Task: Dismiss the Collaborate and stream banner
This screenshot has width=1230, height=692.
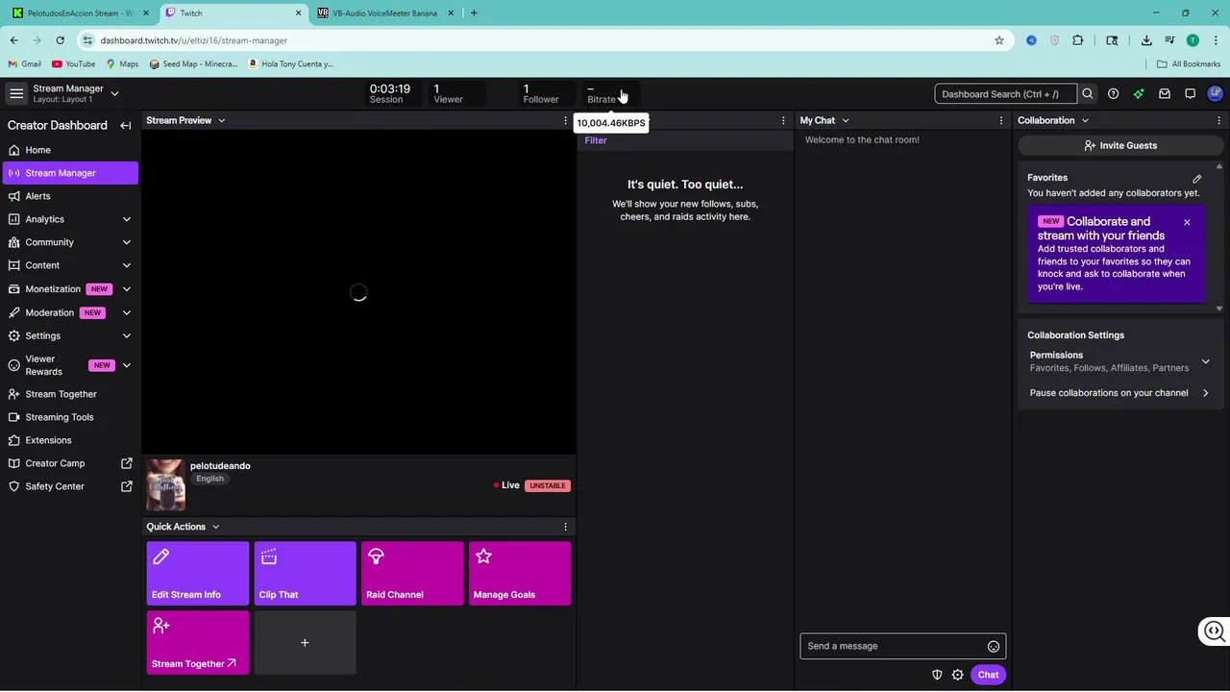Action: [x=1187, y=222]
